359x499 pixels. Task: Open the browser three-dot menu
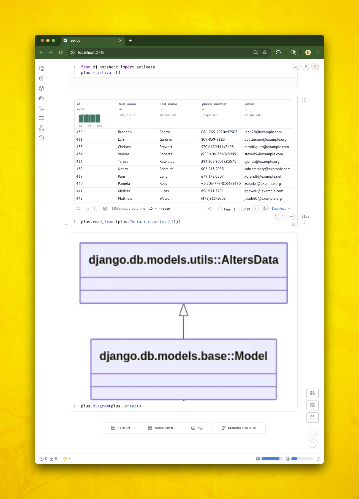pyautogui.click(x=318, y=52)
